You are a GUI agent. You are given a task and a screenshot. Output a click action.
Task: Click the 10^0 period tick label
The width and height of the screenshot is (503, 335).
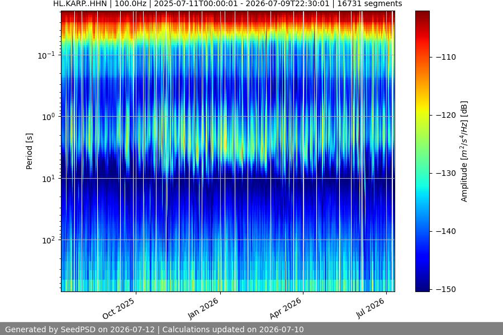pos(49,117)
